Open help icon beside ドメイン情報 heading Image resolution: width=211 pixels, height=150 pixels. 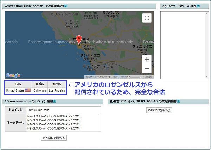tap(55, 101)
